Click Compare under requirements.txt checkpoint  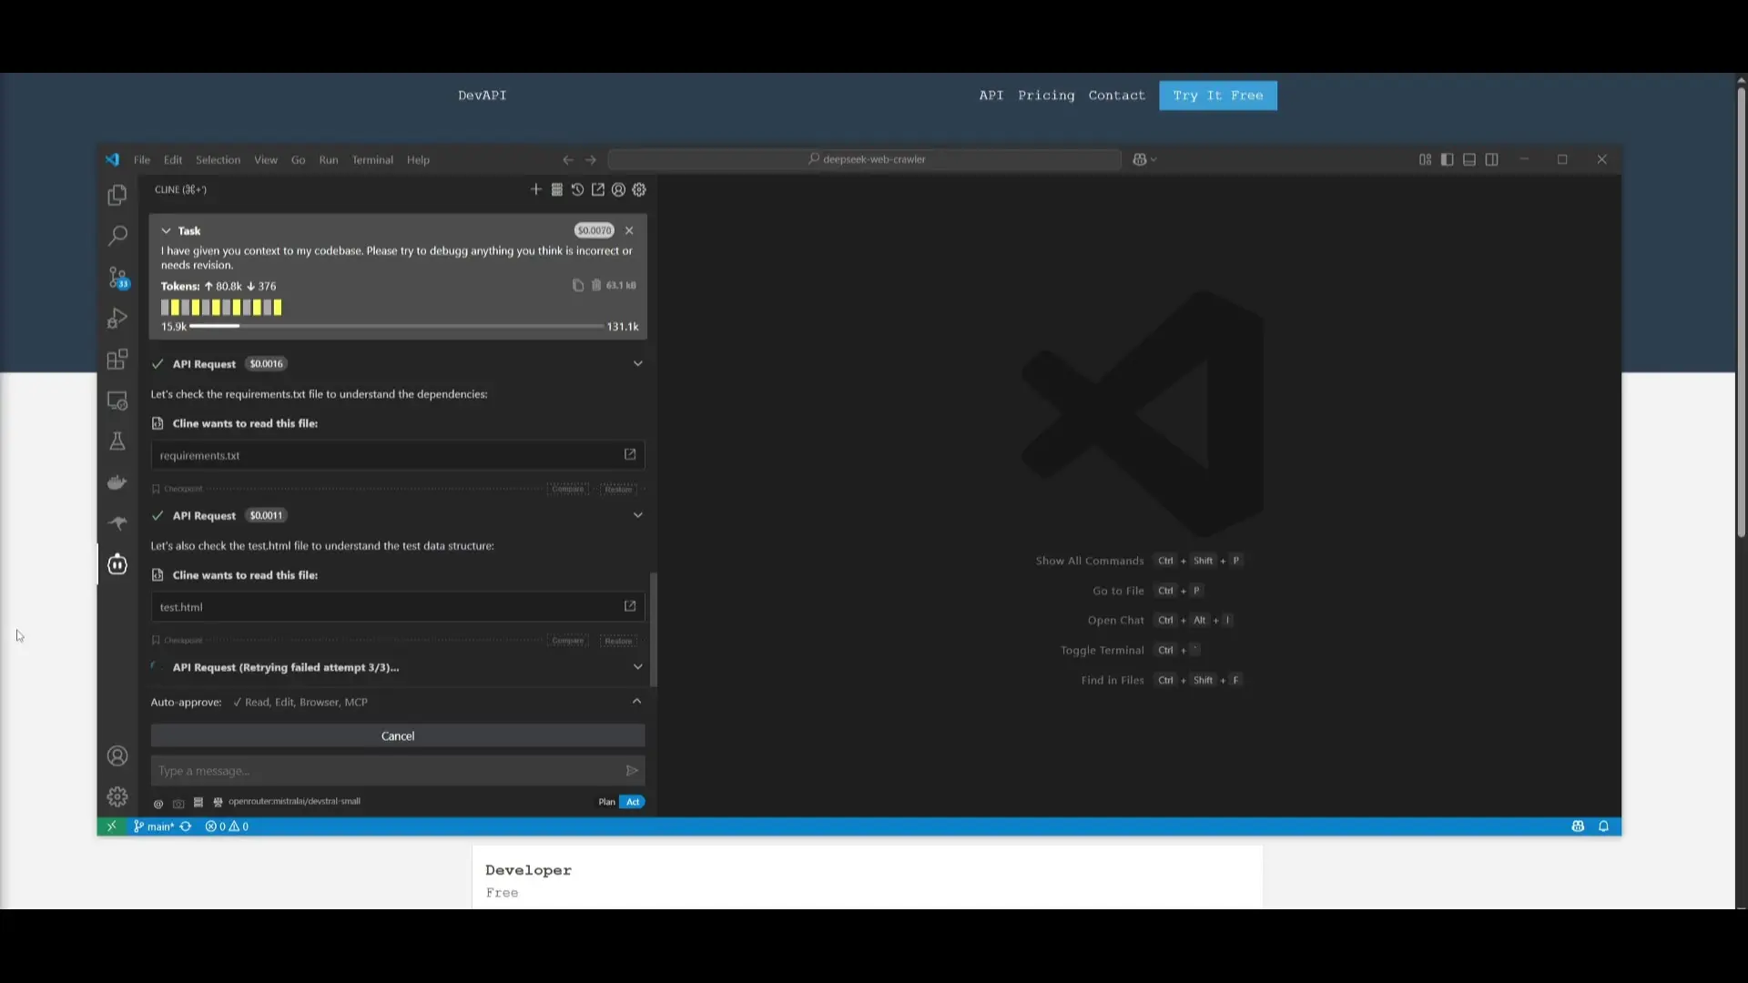(x=568, y=490)
